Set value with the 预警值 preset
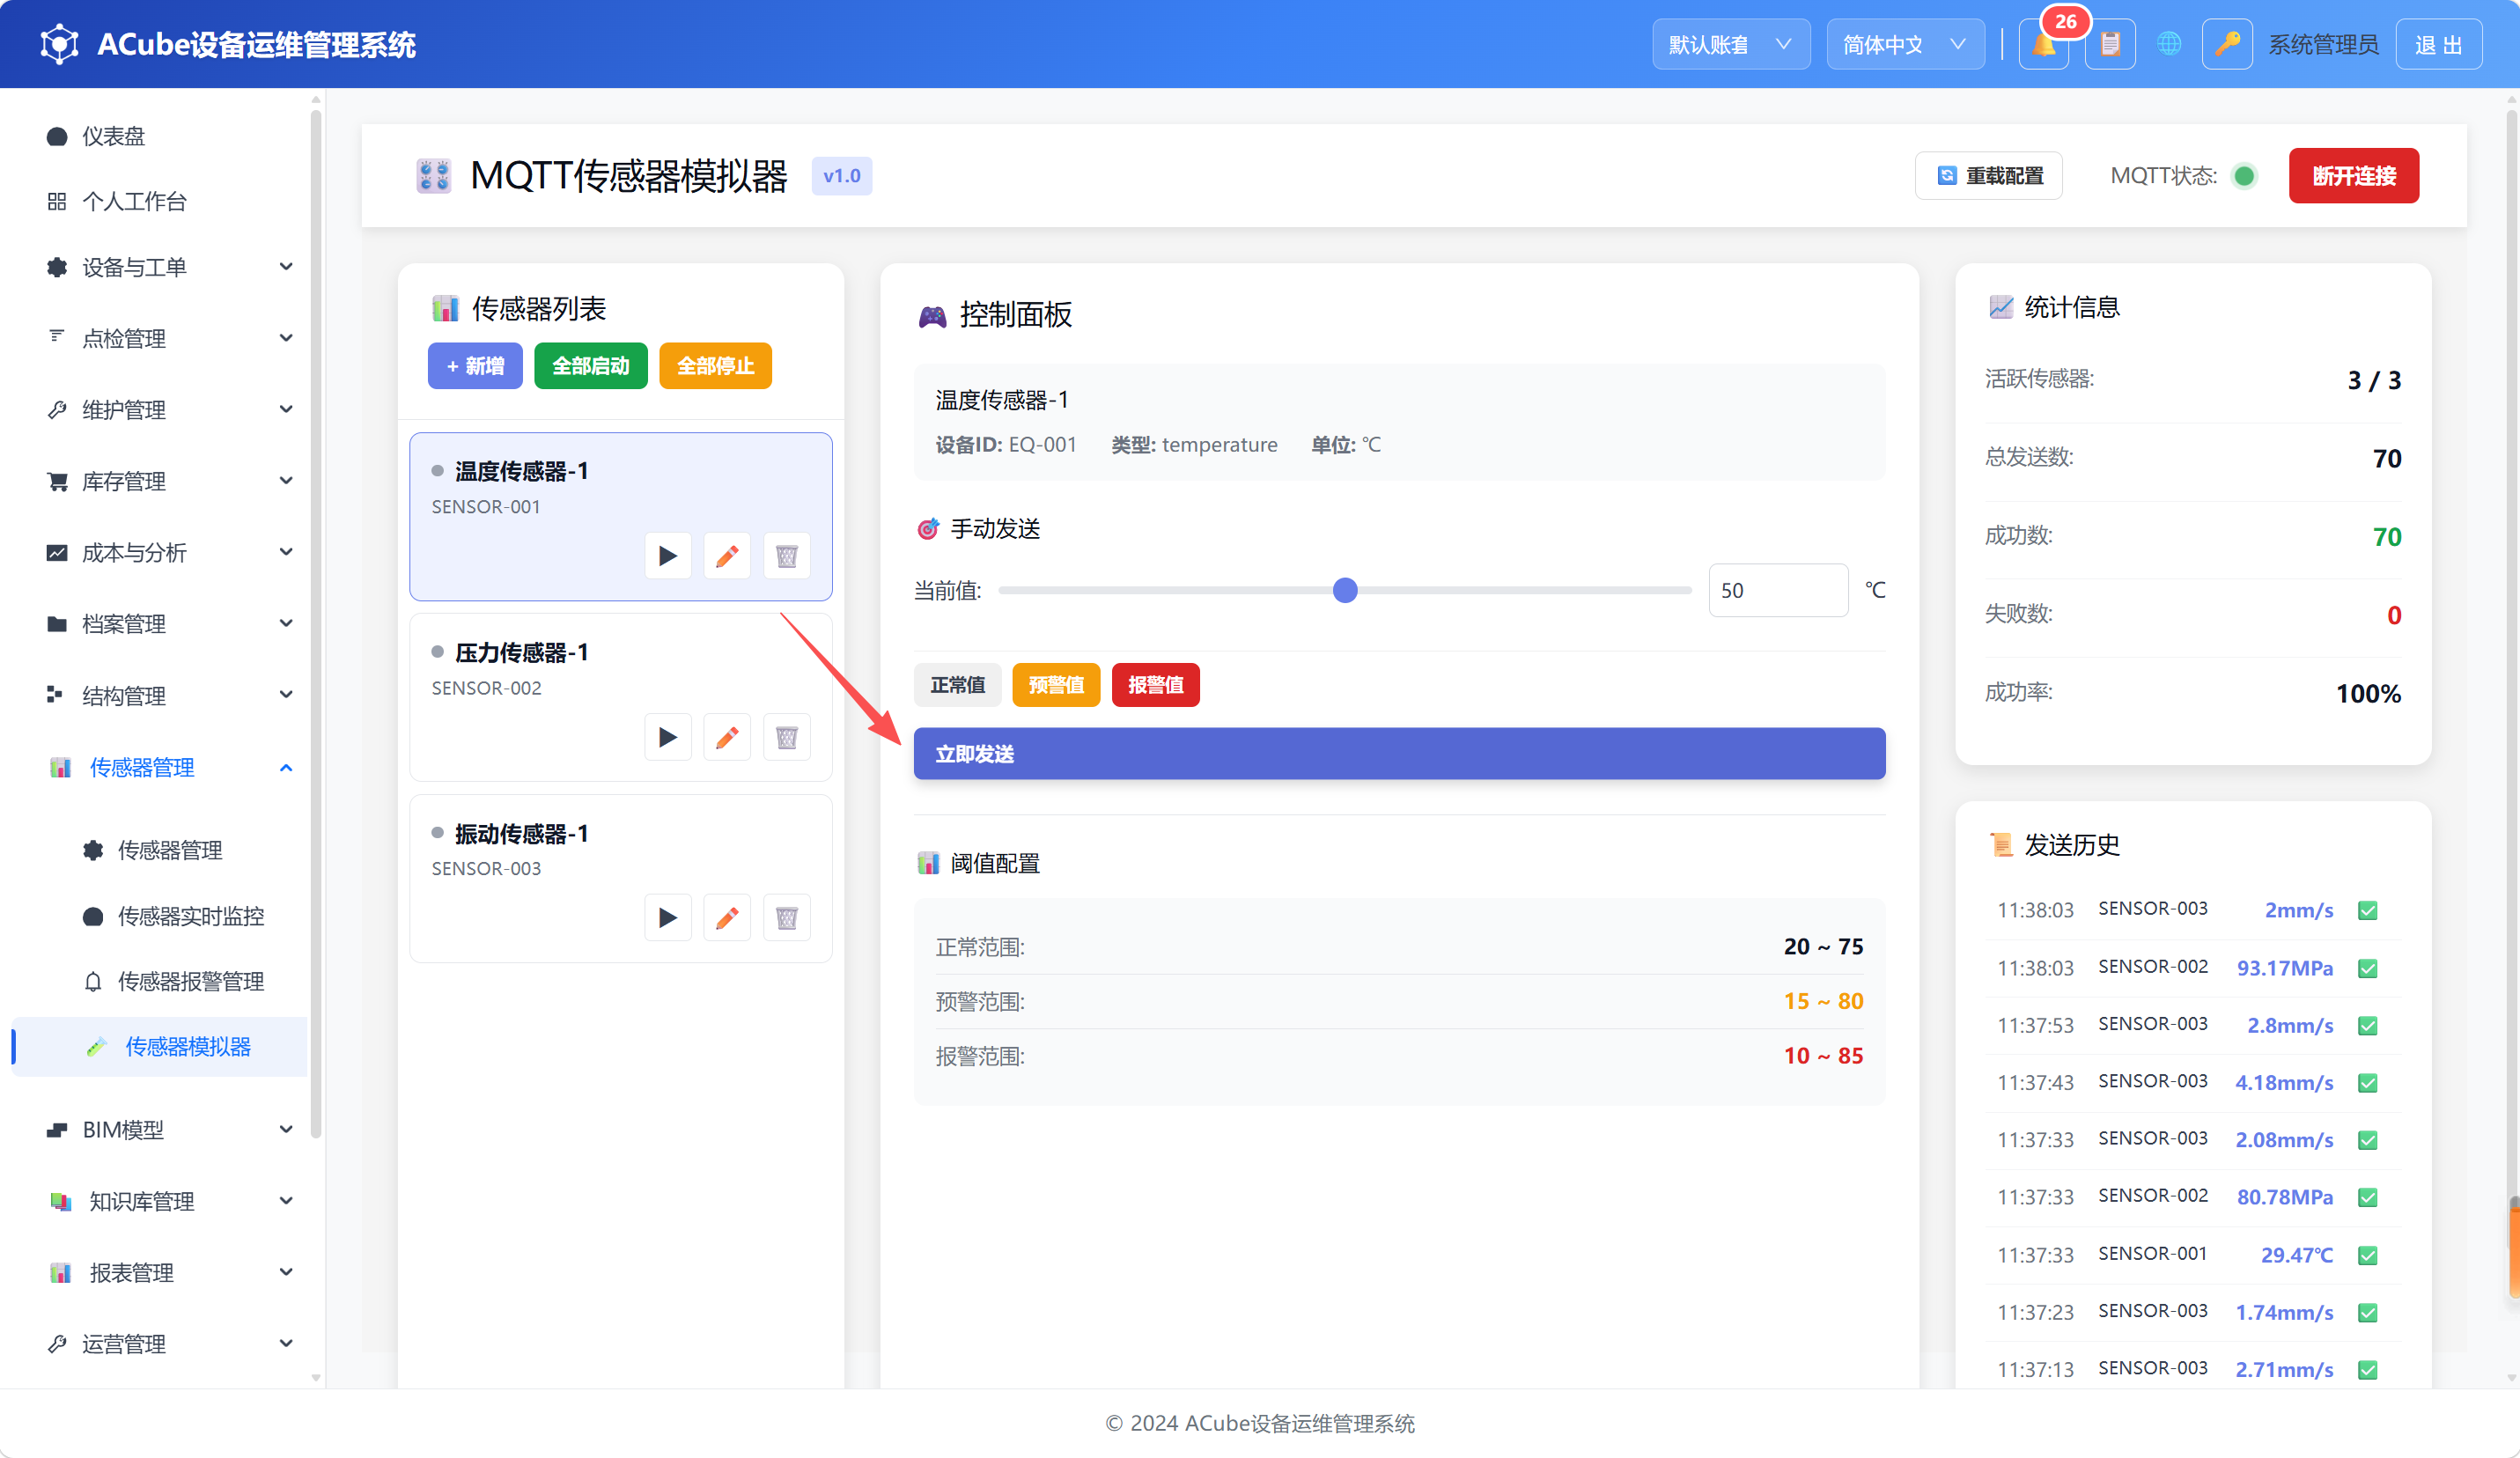The height and width of the screenshot is (1458, 2520). point(1056,685)
